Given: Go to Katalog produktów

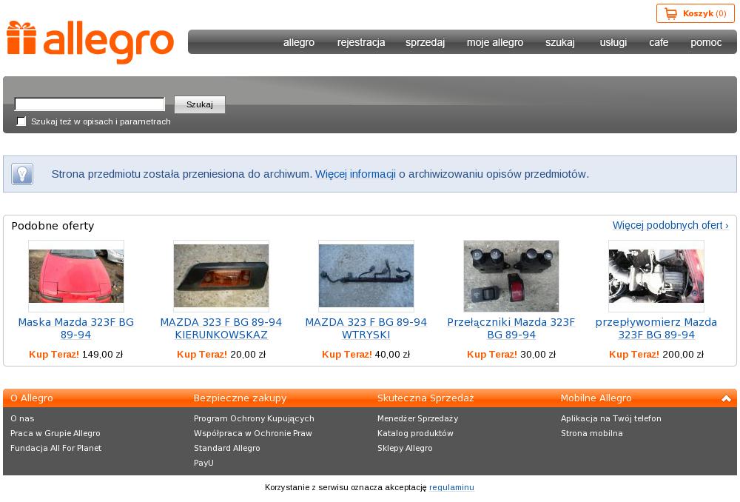Looking at the screenshot, I should point(415,433).
